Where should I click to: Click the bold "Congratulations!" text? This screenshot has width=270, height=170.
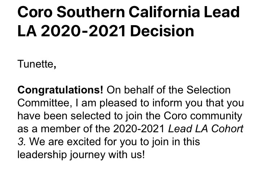pyautogui.click(x=60, y=90)
